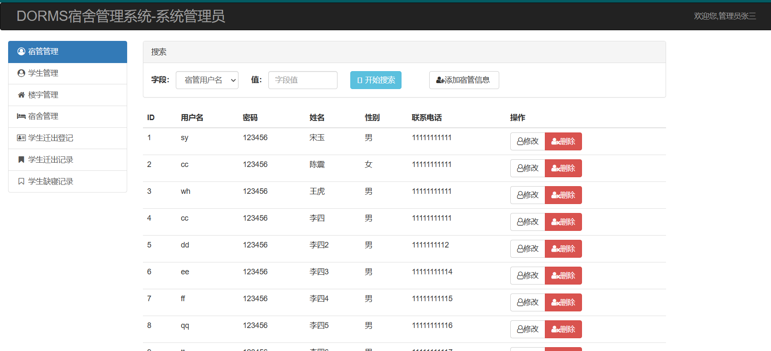Click name cell 李四2

(319, 245)
